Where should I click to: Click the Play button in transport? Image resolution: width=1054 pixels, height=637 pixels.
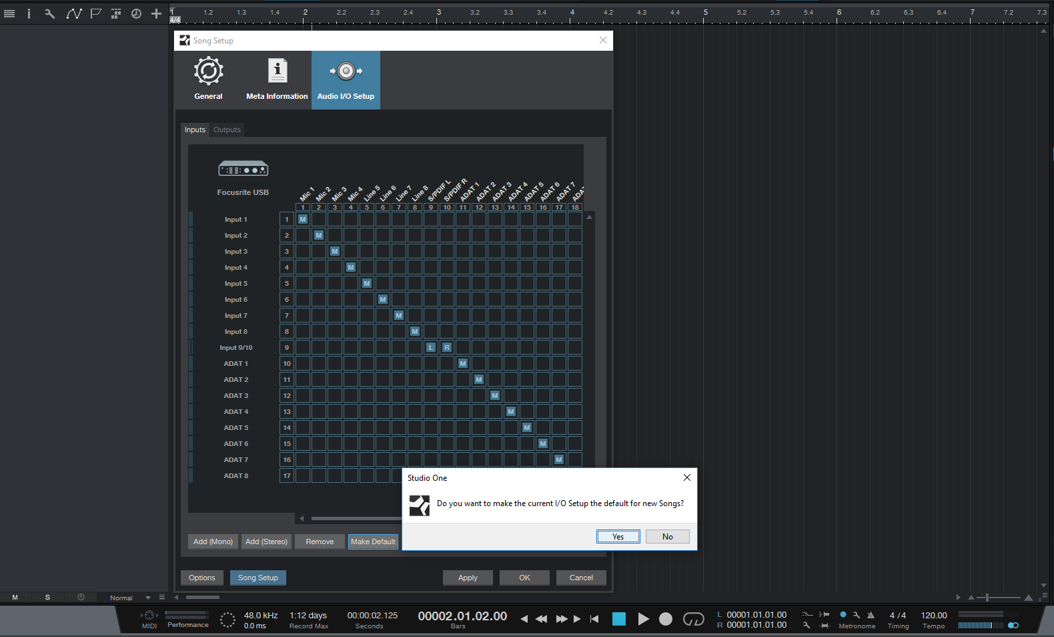643,619
